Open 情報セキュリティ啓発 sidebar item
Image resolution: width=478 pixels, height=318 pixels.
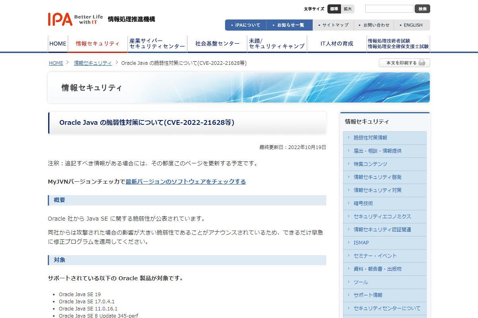click(x=385, y=177)
